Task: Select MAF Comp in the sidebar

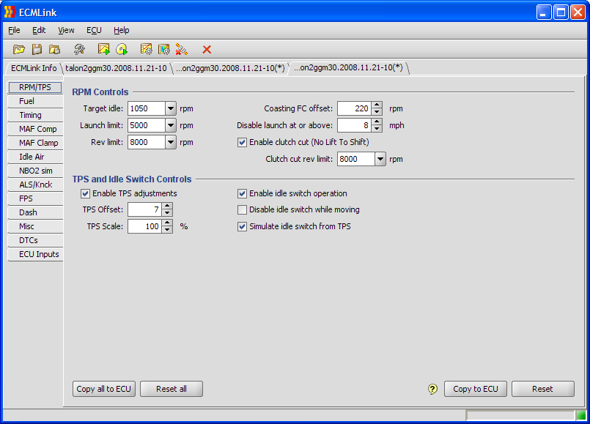Action: [37, 129]
